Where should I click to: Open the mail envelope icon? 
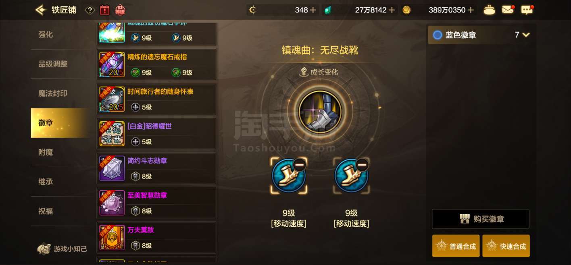[508, 10]
